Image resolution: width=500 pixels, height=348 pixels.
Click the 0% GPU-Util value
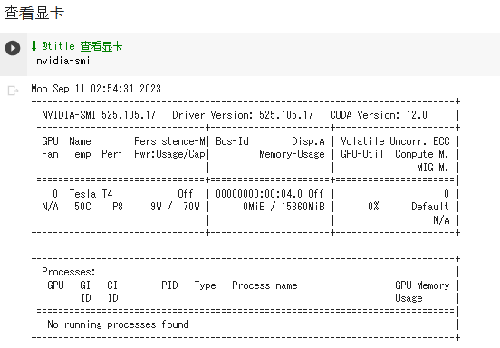[x=373, y=207]
